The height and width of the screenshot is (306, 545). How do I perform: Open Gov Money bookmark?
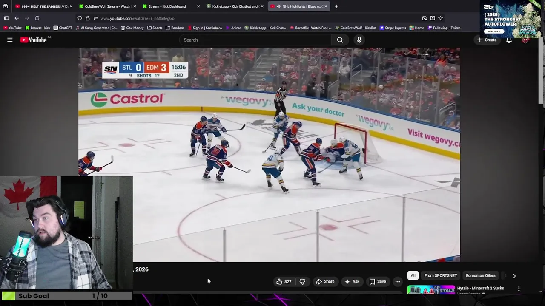pos(132,28)
